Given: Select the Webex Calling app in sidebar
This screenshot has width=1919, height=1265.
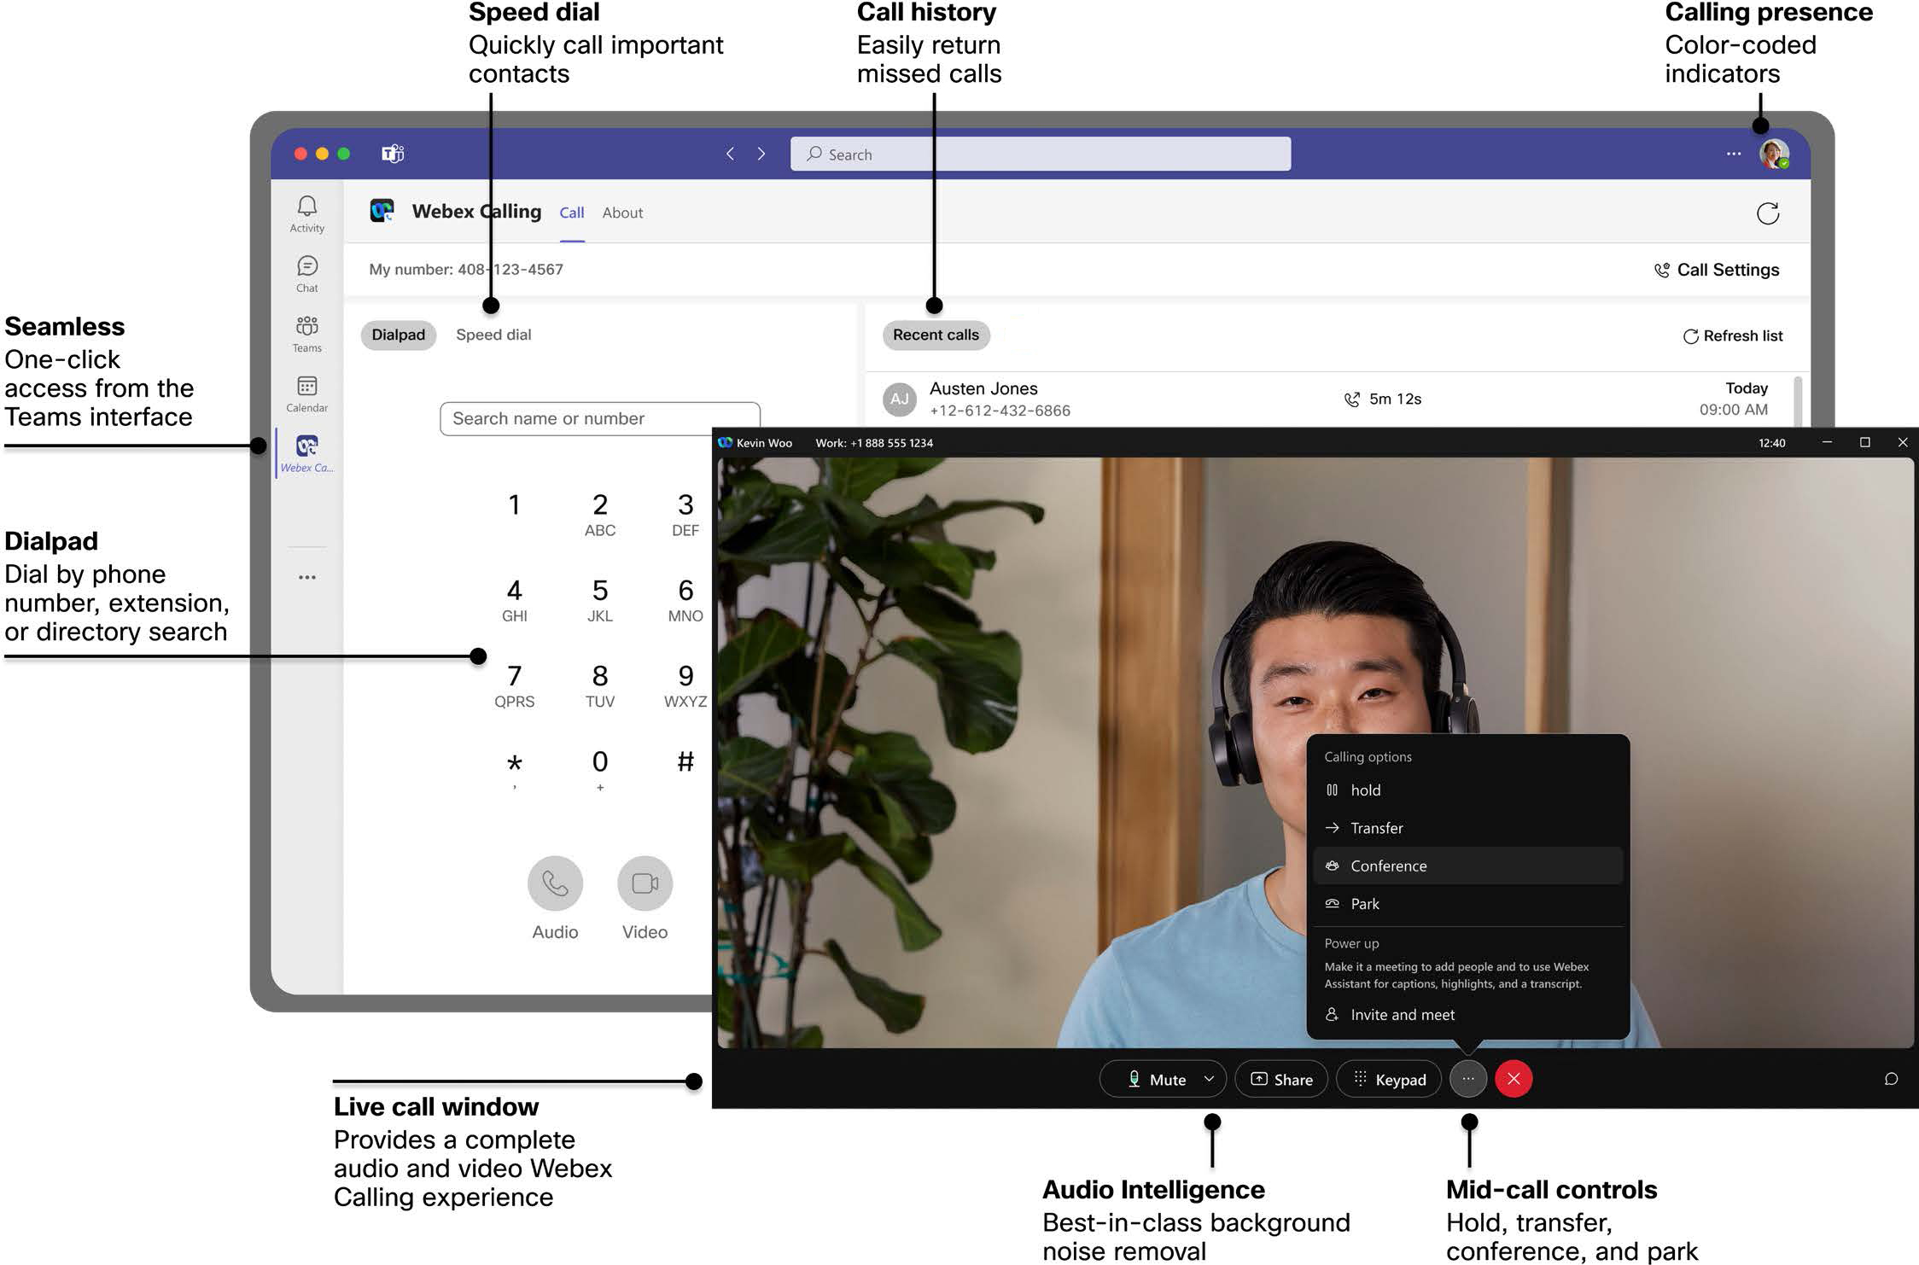Looking at the screenshot, I should tap(307, 453).
